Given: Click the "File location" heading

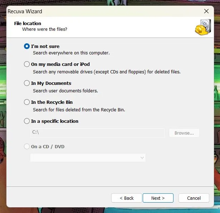Looking at the screenshot, I should tap(28, 24).
